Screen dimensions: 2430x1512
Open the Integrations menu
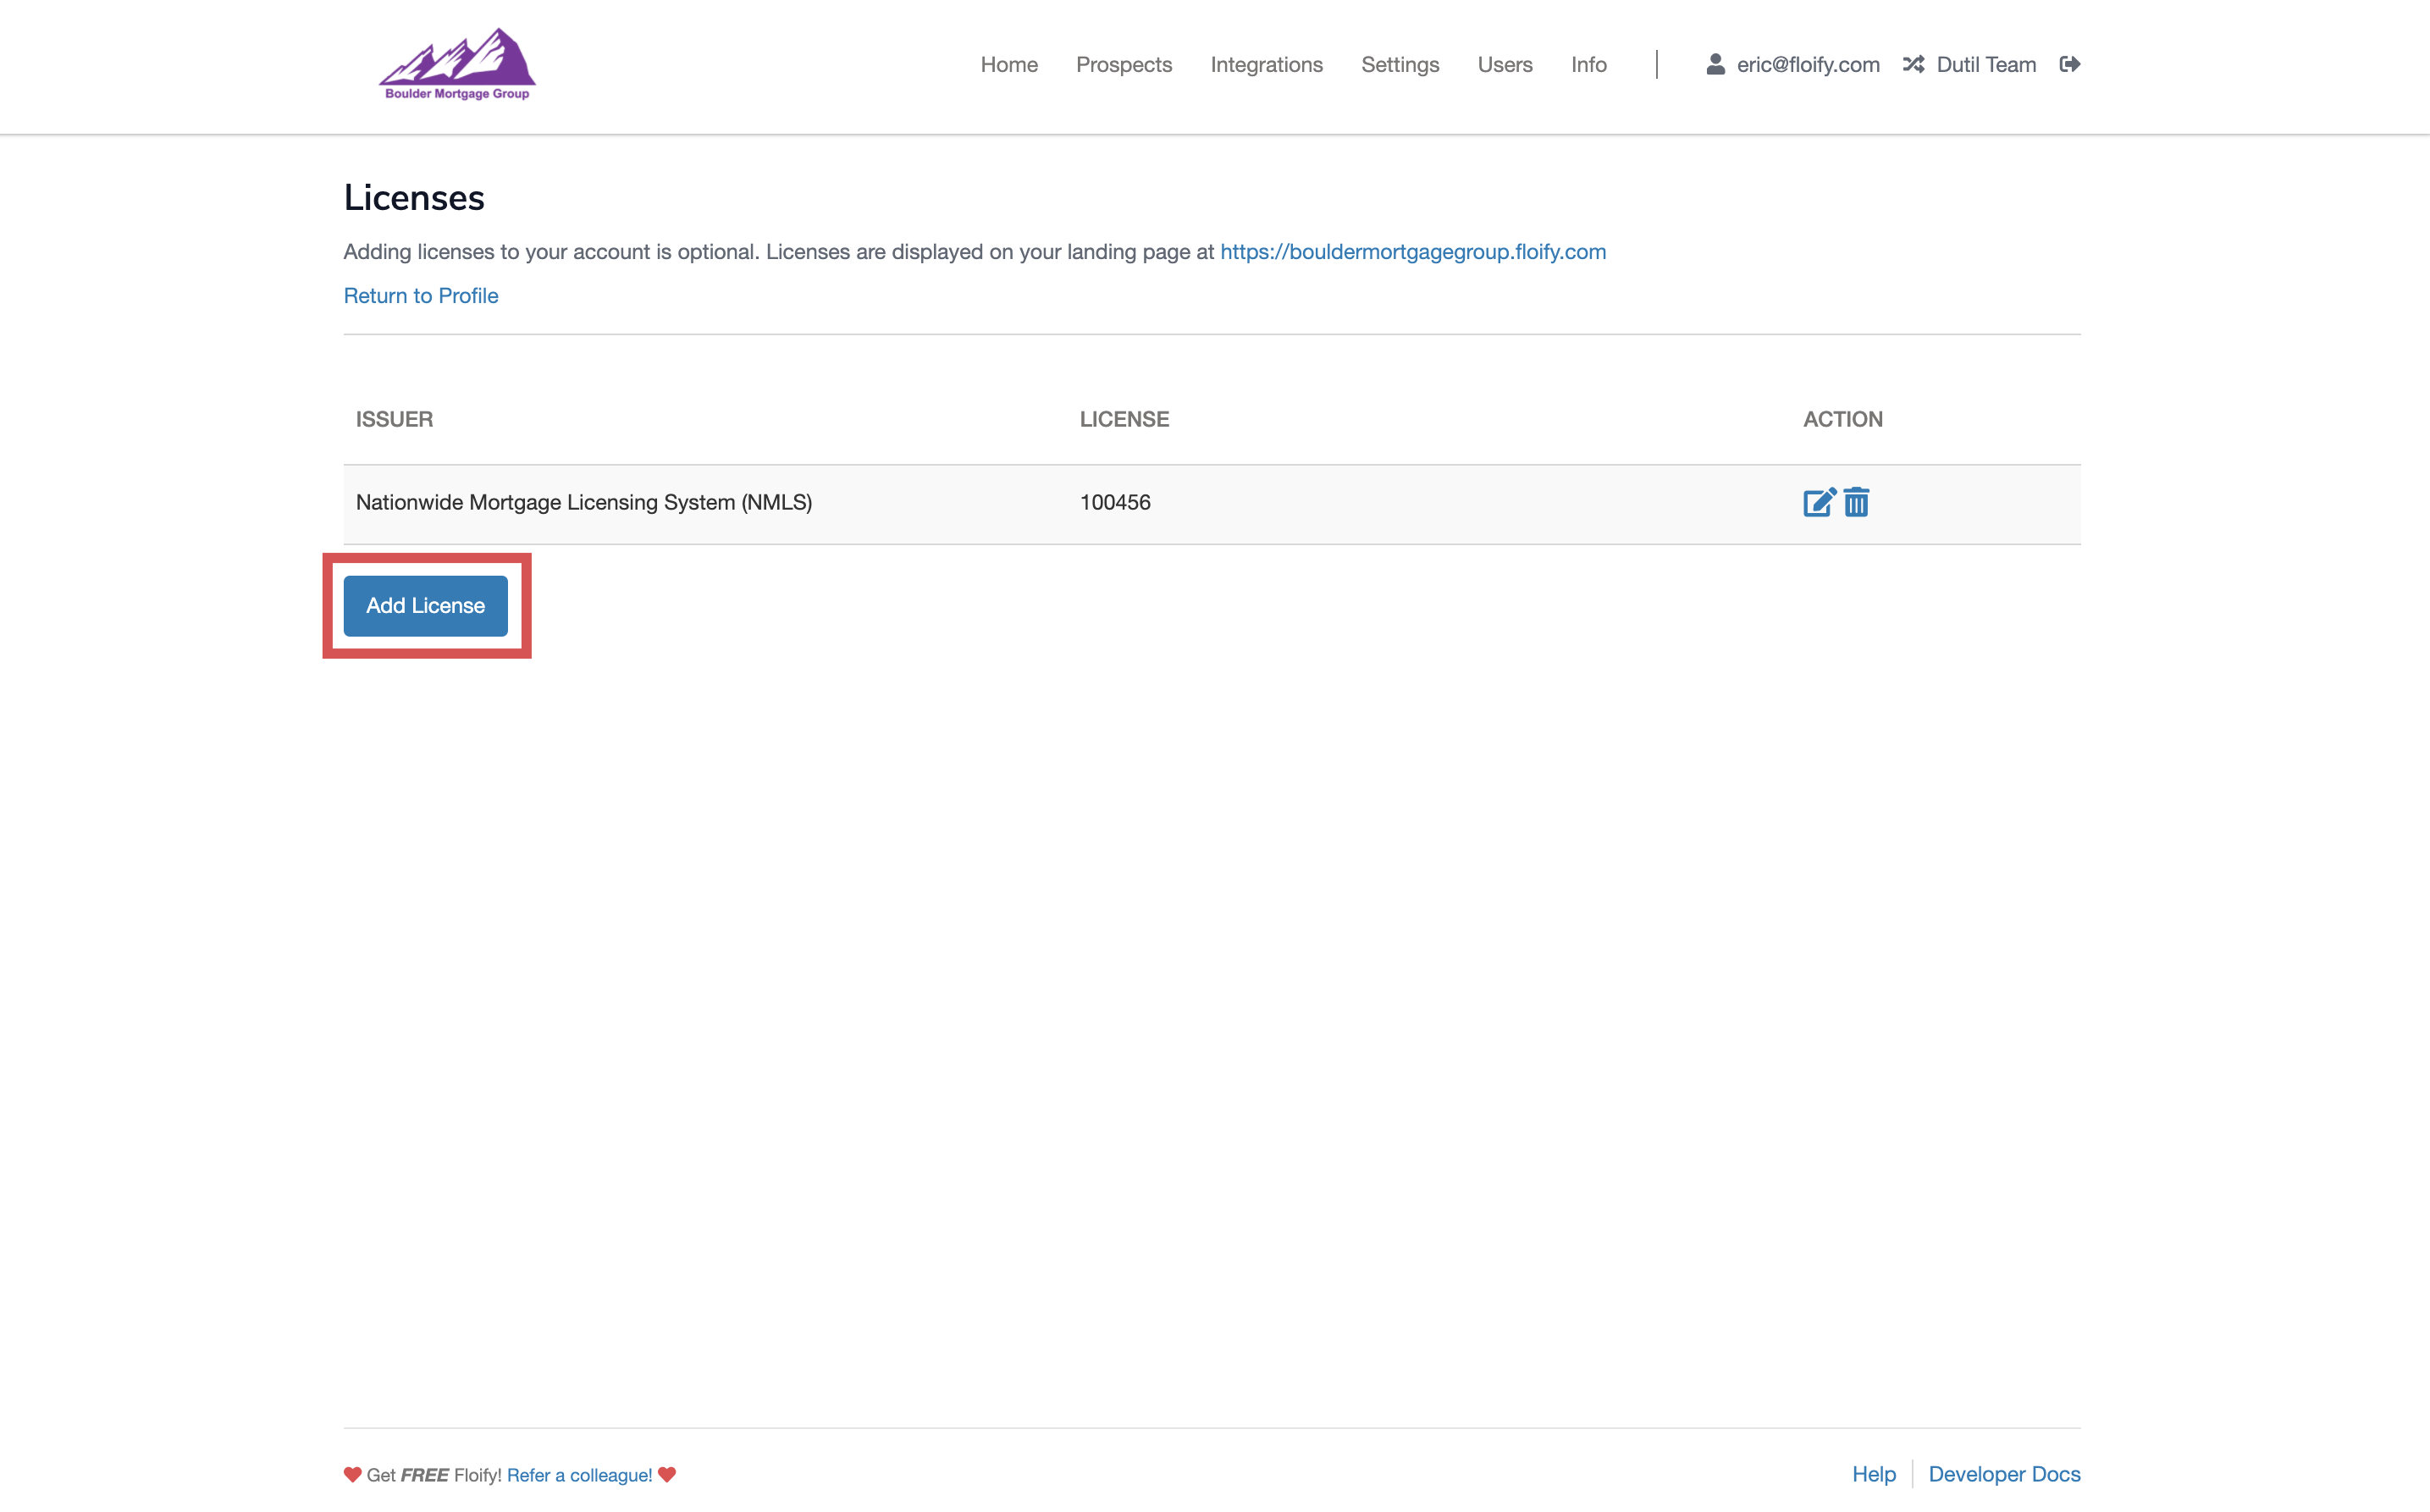tap(1266, 64)
